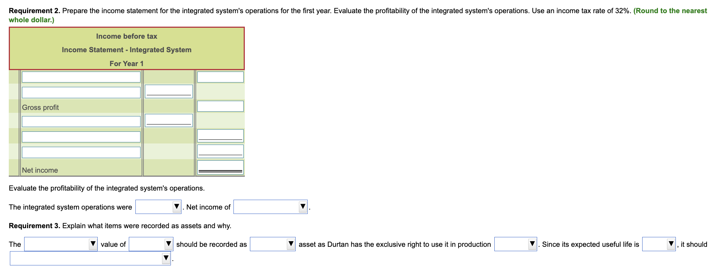Open the 'value of' dropdown selector
This screenshot has height=276, width=715.
click(x=150, y=244)
